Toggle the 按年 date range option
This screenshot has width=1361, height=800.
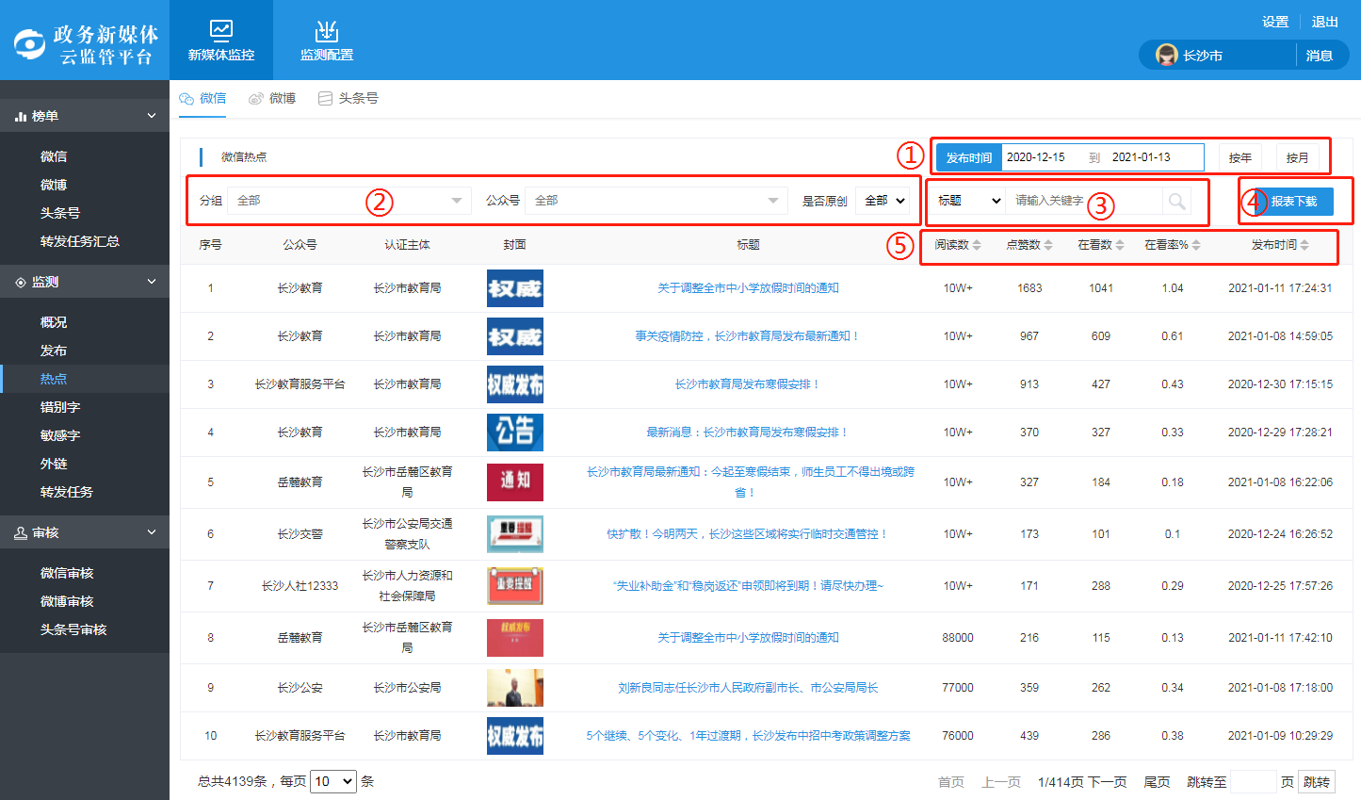[x=1240, y=157]
